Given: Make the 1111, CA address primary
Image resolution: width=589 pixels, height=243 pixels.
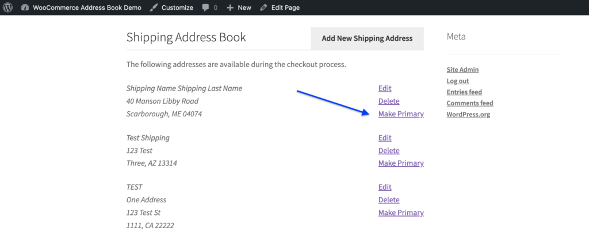Looking at the screenshot, I should pos(401,213).
